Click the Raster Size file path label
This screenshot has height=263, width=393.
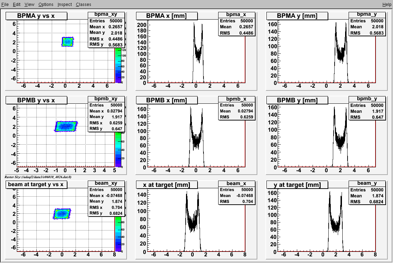coord(38,177)
